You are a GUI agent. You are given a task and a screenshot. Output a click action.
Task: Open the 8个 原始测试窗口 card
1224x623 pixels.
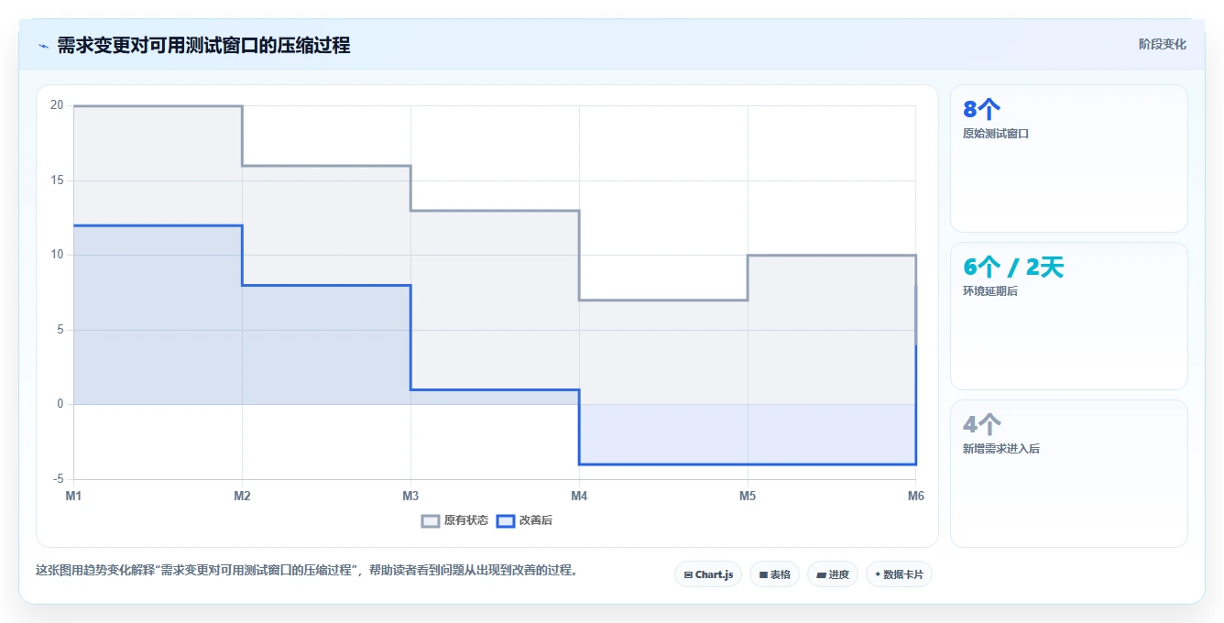[x=1068, y=158]
